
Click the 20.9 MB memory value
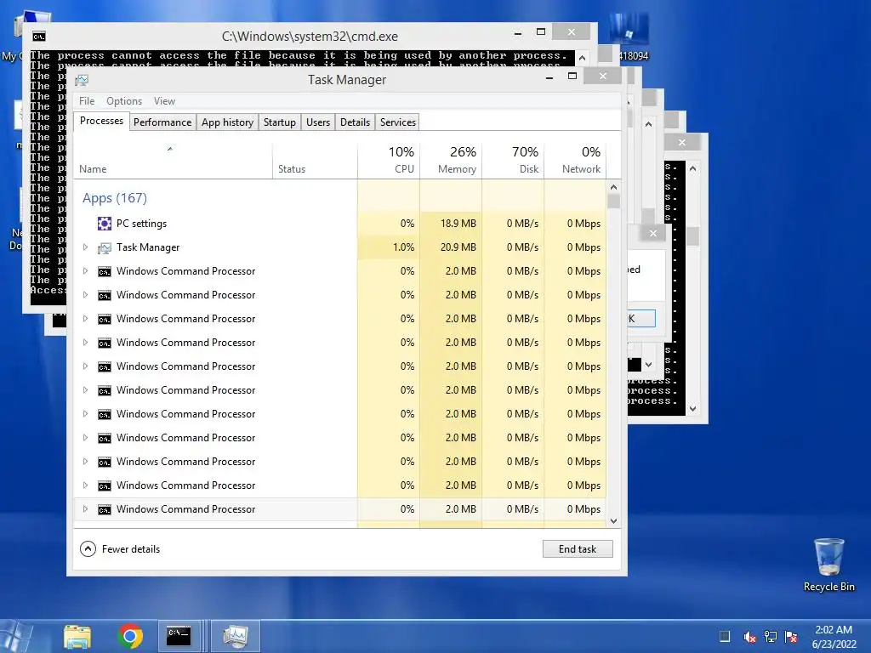pos(458,247)
